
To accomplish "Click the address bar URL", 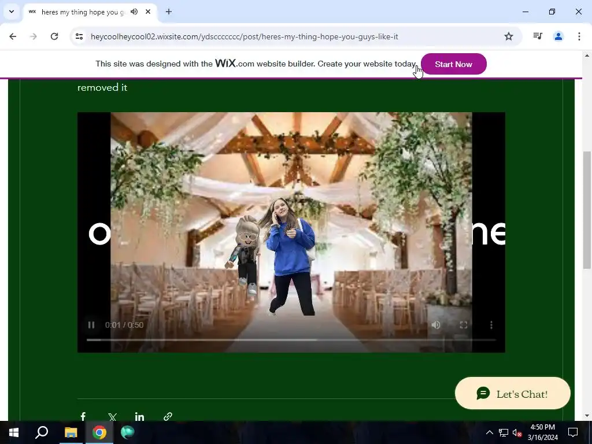I will pyautogui.click(x=245, y=36).
